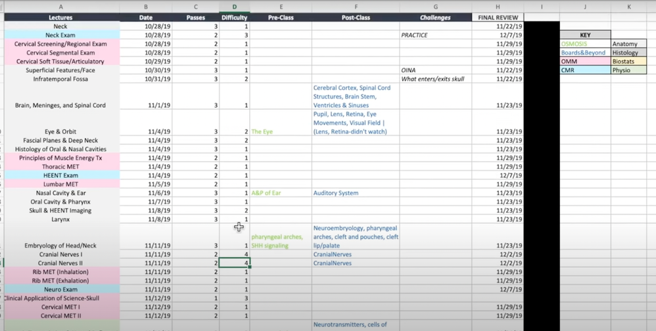Viewport: 656px width, 331px height.
Task: Select Infratemporal Fossa cell
Action: (x=61, y=79)
